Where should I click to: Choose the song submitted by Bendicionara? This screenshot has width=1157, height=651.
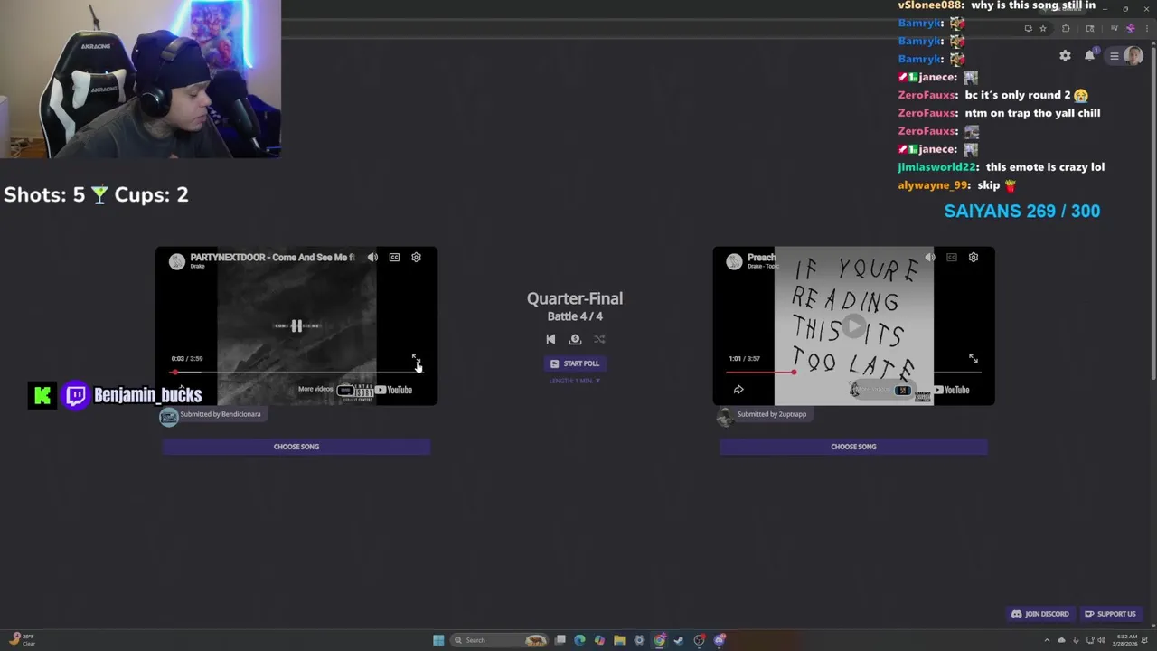(x=296, y=447)
